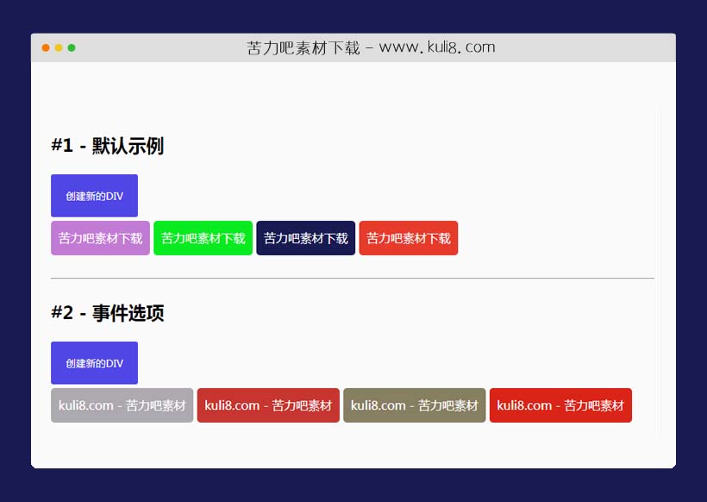This screenshot has width=707, height=502.
Task: Click the yellow traffic light dot
Action: (x=58, y=48)
